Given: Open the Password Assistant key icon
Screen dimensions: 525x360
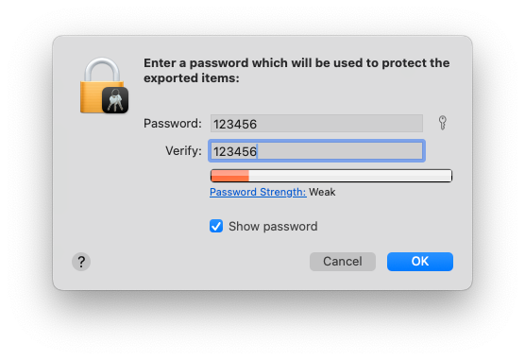Looking at the screenshot, I should click(x=442, y=123).
